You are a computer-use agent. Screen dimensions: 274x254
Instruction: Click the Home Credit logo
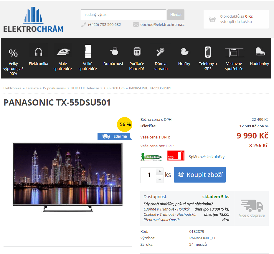(176, 156)
